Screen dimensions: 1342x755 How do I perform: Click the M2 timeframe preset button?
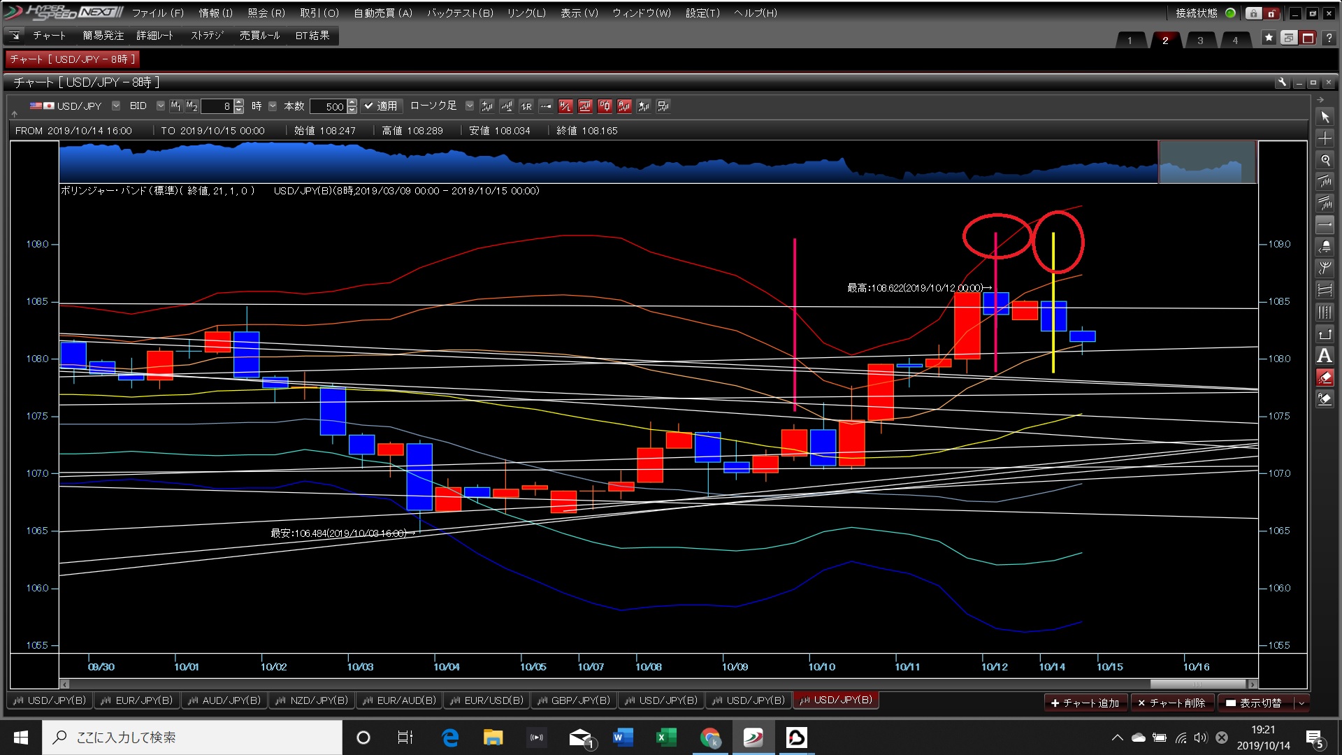(x=191, y=106)
